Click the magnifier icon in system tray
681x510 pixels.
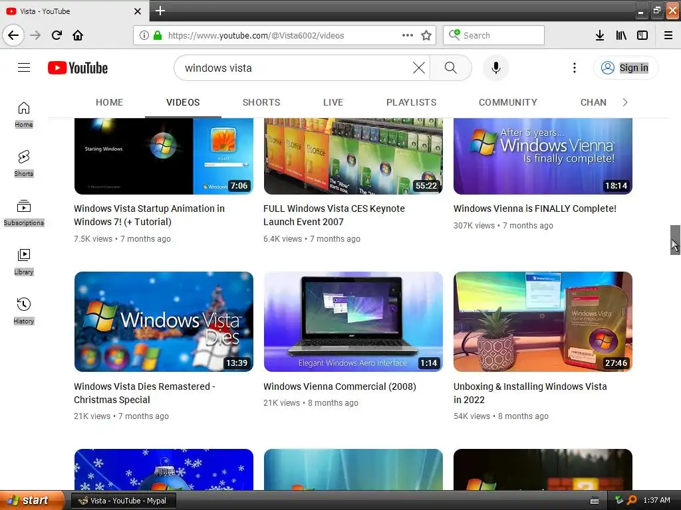[x=632, y=501]
